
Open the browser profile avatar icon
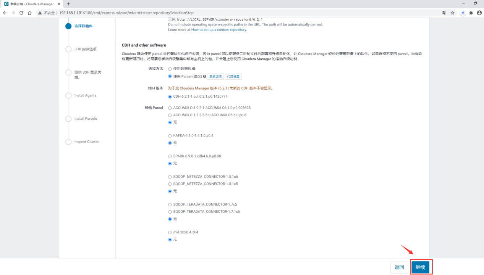click(479, 13)
